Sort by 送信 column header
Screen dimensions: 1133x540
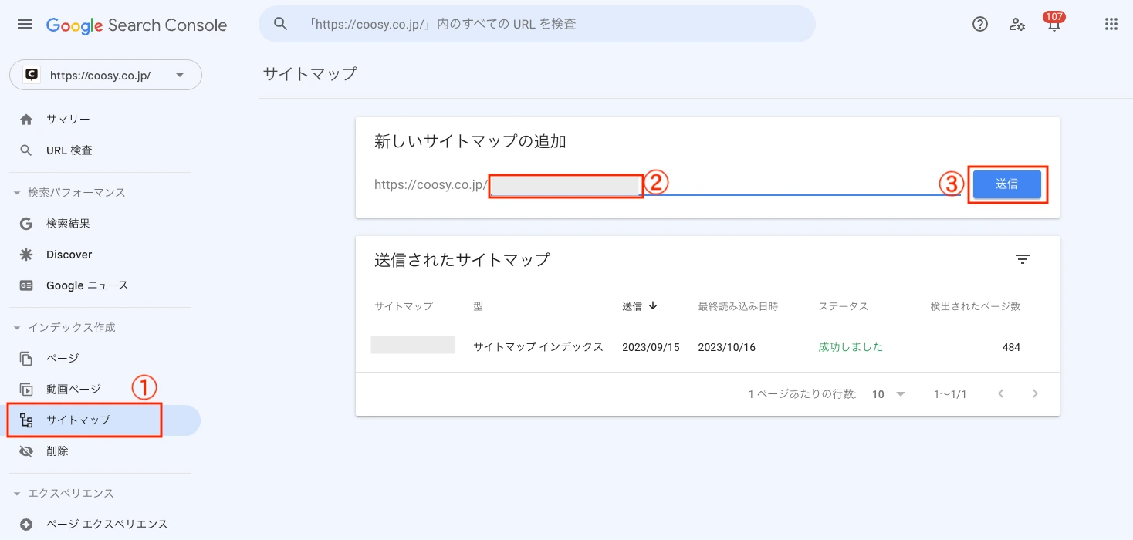coord(640,306)
